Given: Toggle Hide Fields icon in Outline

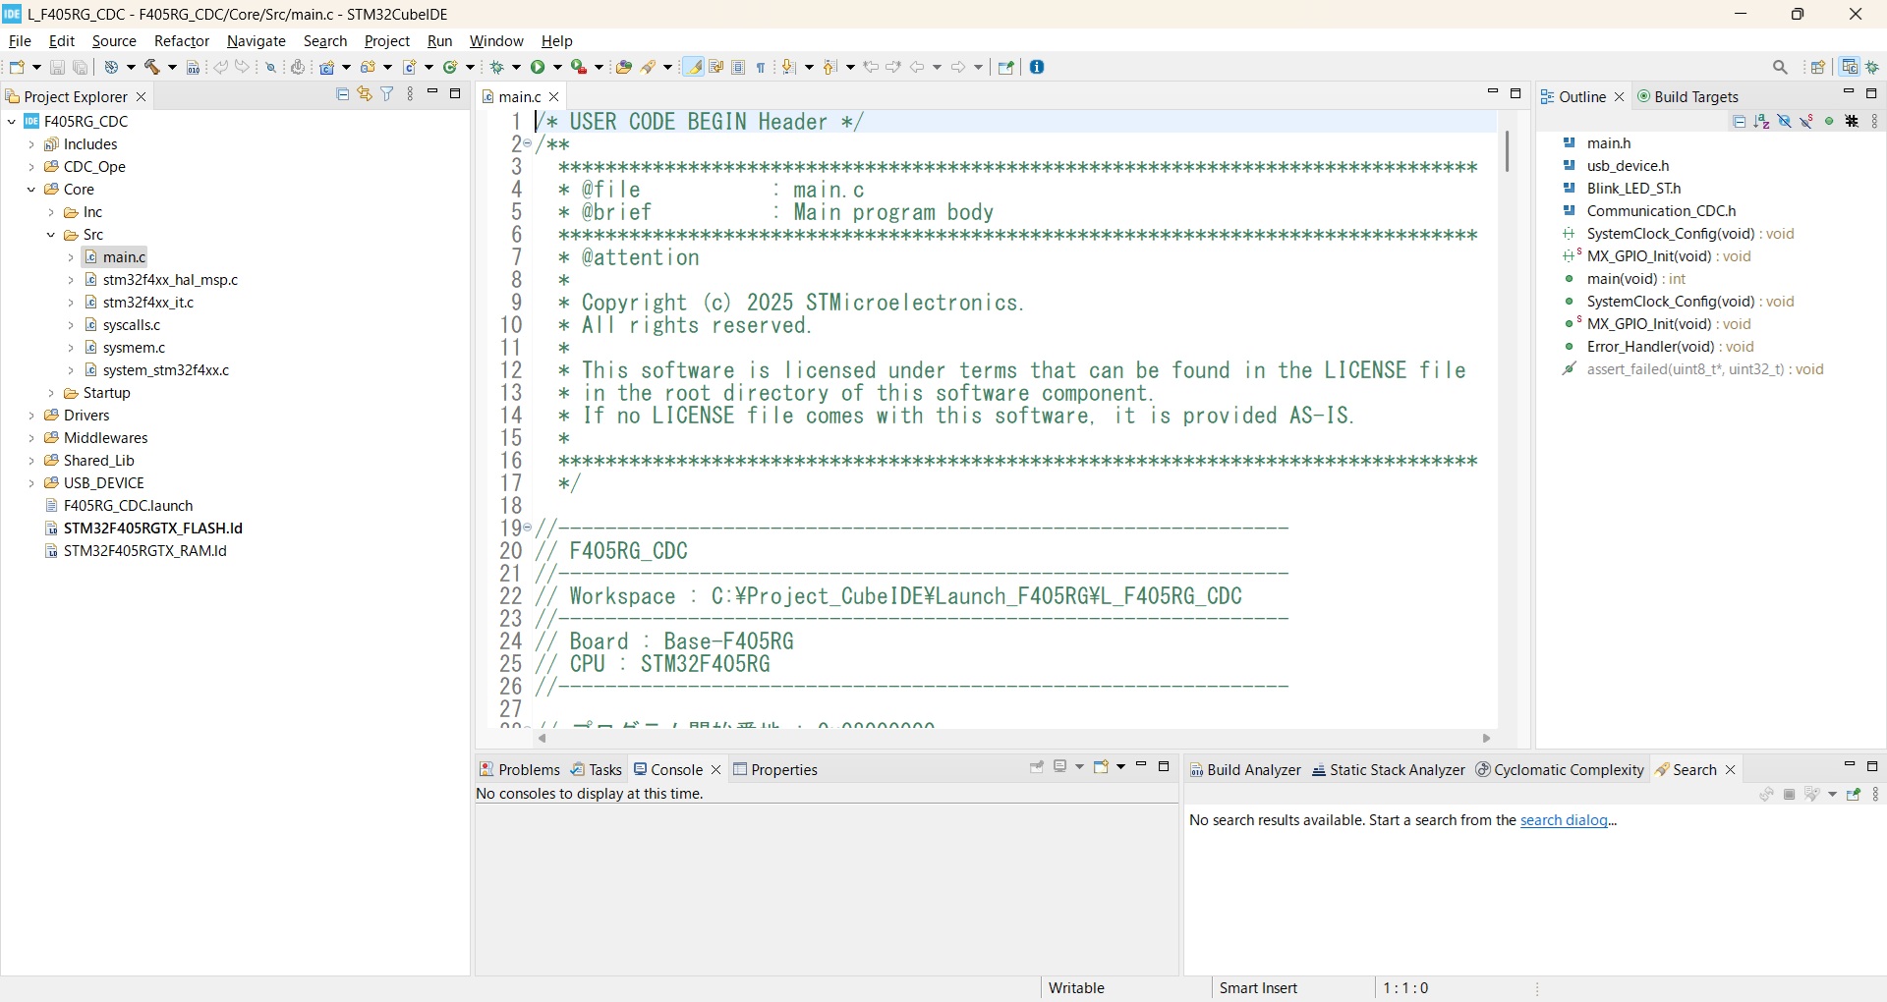Looking at the screenshot, I should click(x=1784, y=121).
